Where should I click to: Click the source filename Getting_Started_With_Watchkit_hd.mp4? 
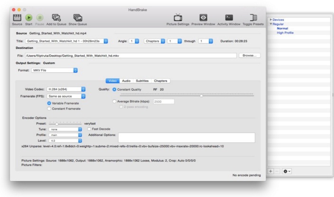tap(58, 33)
